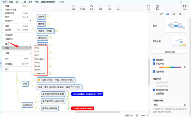Click the Summary (概要) toolbar icon
This screenshot has width=191, height=118.
[100, 8]
